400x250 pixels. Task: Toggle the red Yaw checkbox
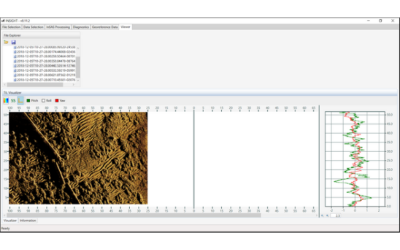pyautogui.click(x=57, y=101)
